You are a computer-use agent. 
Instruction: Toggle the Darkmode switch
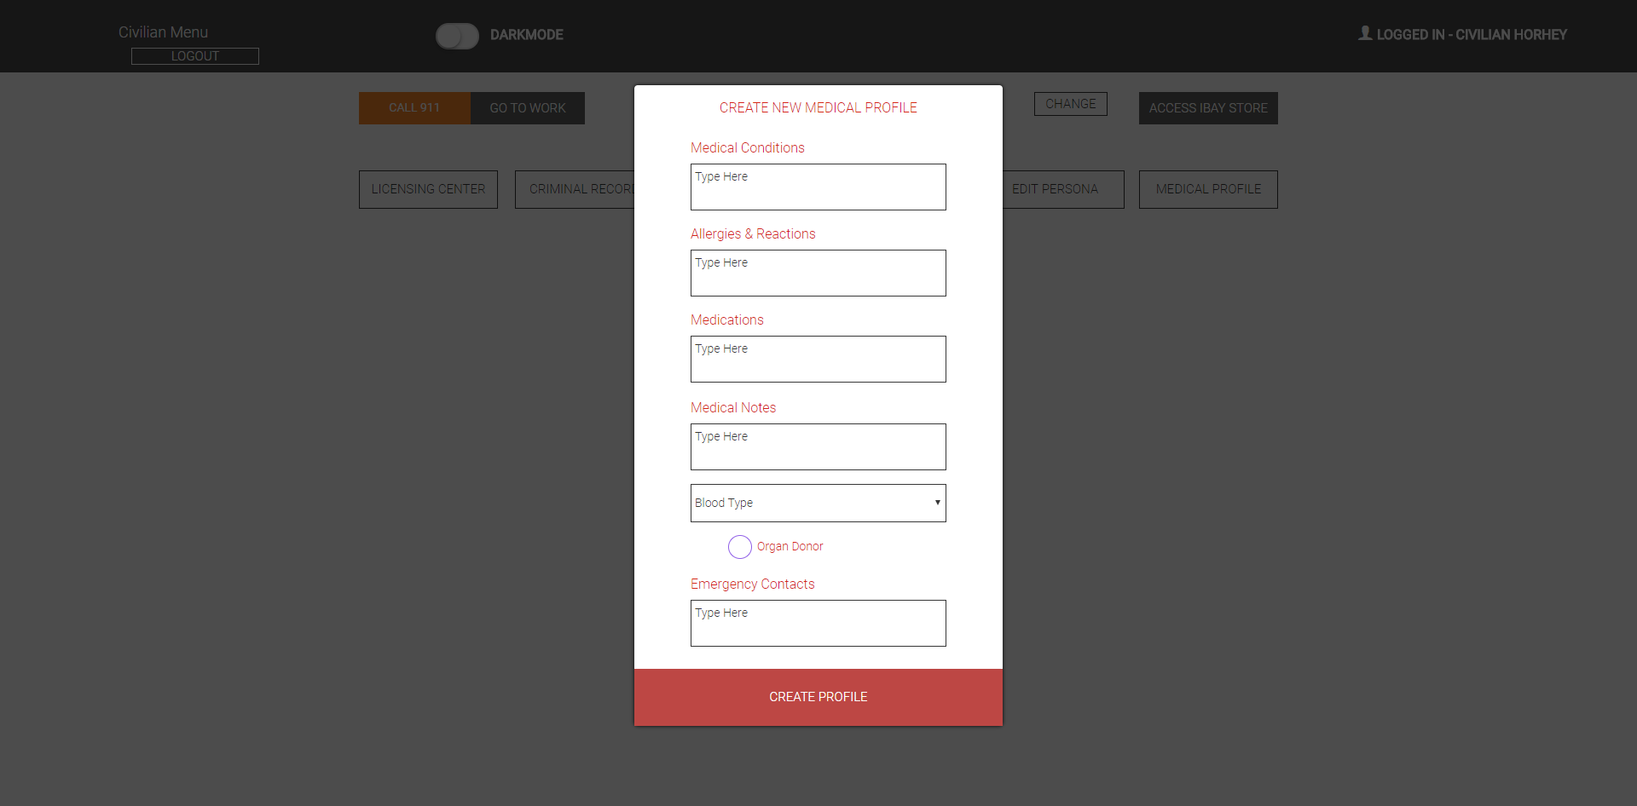tap(457, 36)
